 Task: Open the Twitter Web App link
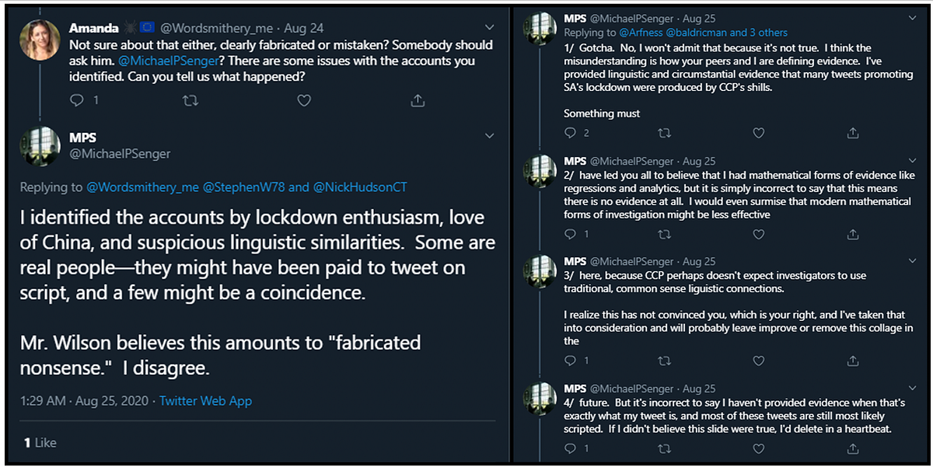point(205,401)
